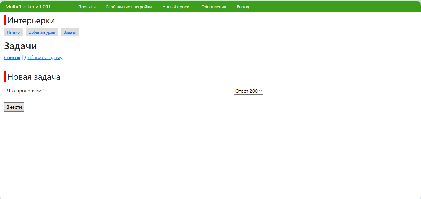
Task: Open the Обновления page
Action: (214, 7)
